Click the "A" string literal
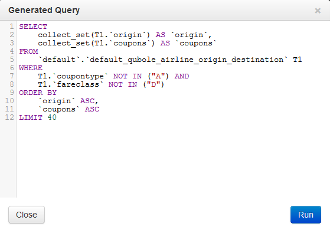The image size is (333, 230). click(x=158, y=77)
